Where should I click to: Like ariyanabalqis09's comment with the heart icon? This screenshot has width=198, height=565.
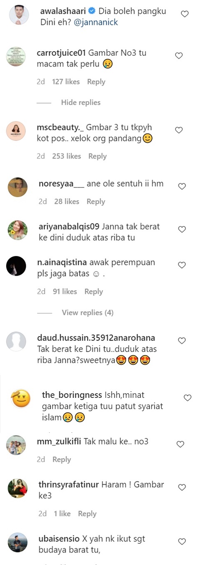[182, 229]
